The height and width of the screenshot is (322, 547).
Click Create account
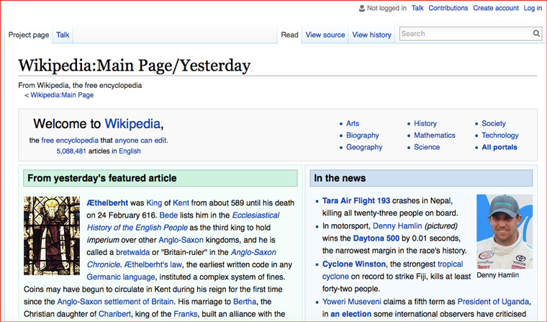(496, 8)
